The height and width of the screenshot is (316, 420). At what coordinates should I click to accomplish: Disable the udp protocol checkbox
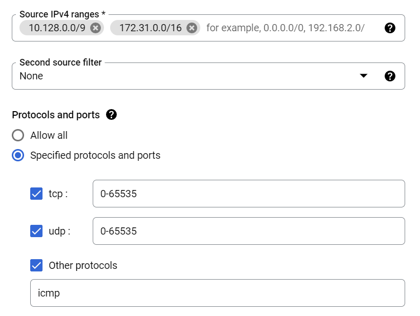tap(36, 231)
